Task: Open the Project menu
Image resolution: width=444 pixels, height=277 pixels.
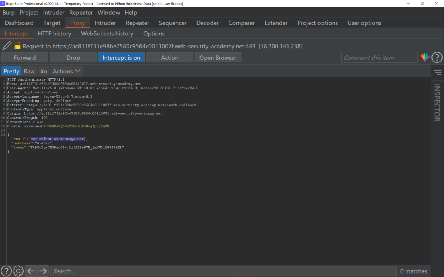Action: 29,13
